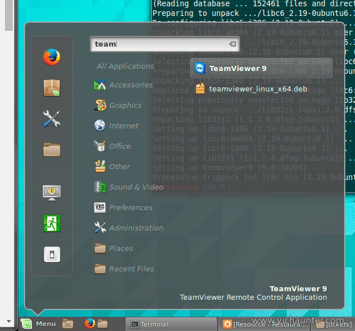Click the Sound & Video film icon
Screen dimensions: 355x331
[x=100, y=187]
